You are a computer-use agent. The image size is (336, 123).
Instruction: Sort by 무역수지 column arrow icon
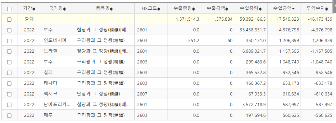(327, 9)
